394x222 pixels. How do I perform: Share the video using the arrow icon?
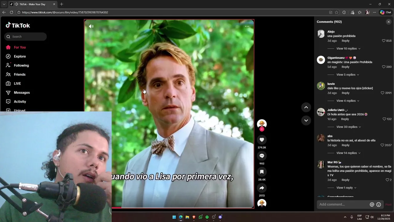click(x=262, y=188)
